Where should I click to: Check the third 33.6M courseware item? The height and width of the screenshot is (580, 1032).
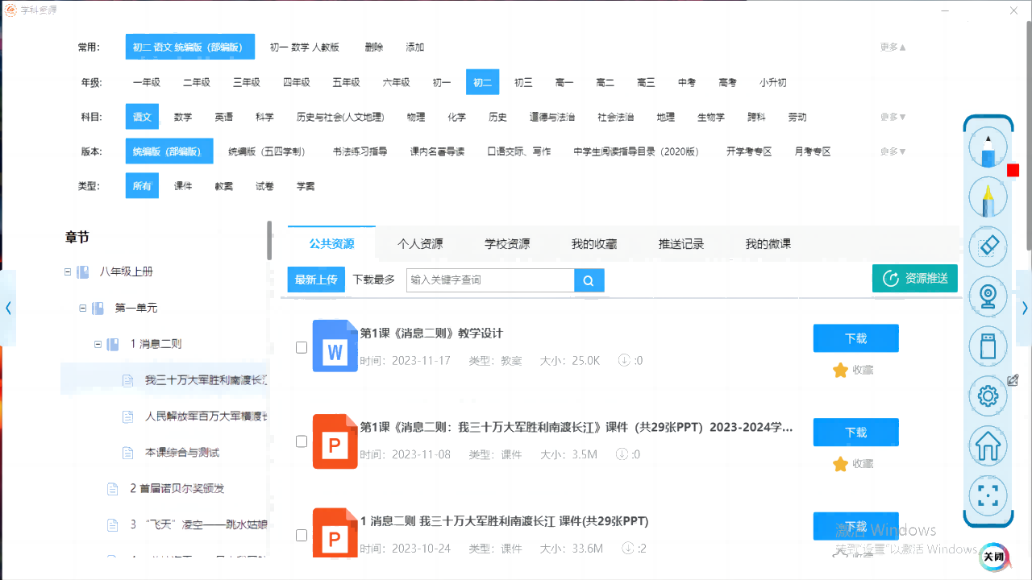[x=302, y=535]
